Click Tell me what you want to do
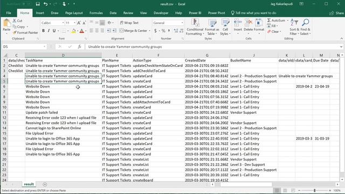Image resolution: width=345 pixels, height=194 pixels. pos(253,13)
